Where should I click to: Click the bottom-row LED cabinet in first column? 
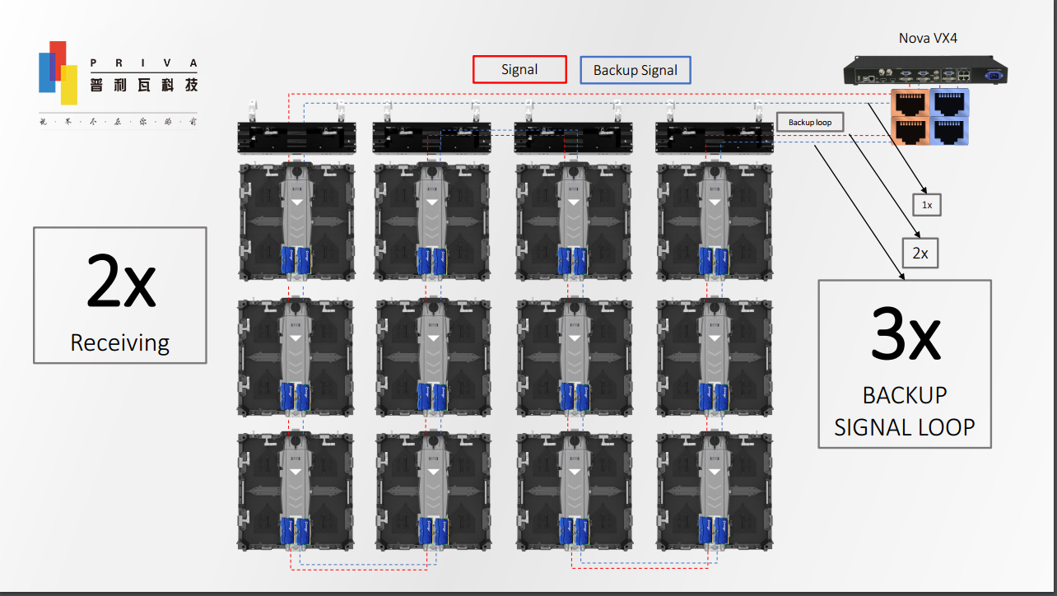coord(296,491)
